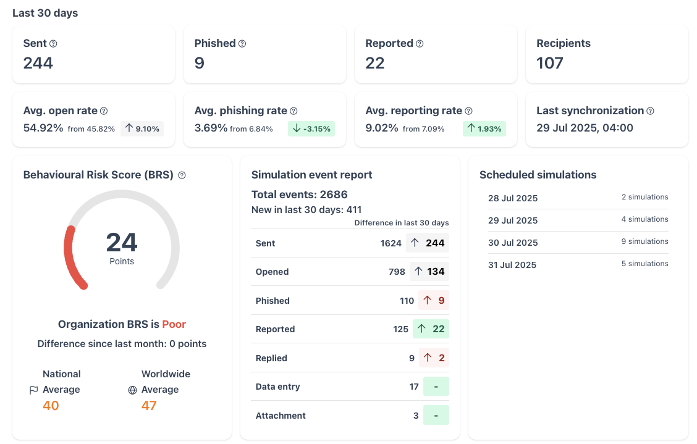Viewport: 697px width, 444px height.
Task: Click the Last synchronization help icon
Action: (x=650, y=111)
